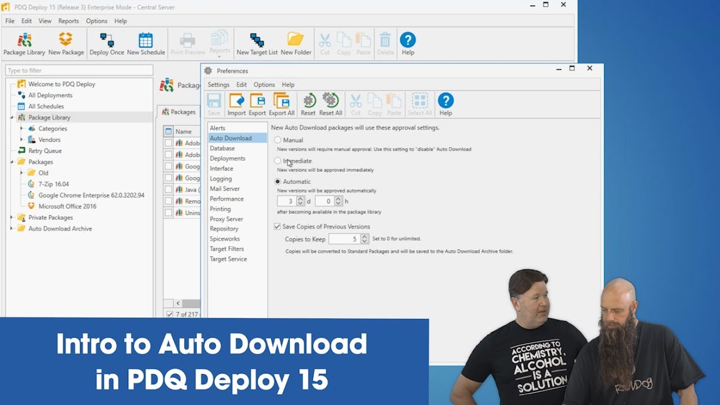Select the Immediate approval radio button
The width and height of the screenshot is (720, 405).
coord(278,161)
